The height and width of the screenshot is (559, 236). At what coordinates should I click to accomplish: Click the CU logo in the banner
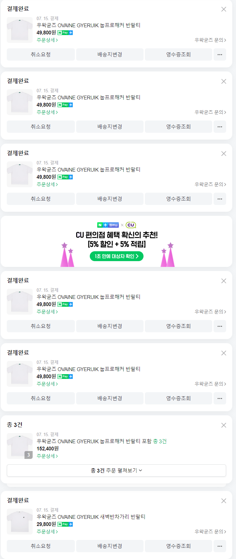point(131,225)
